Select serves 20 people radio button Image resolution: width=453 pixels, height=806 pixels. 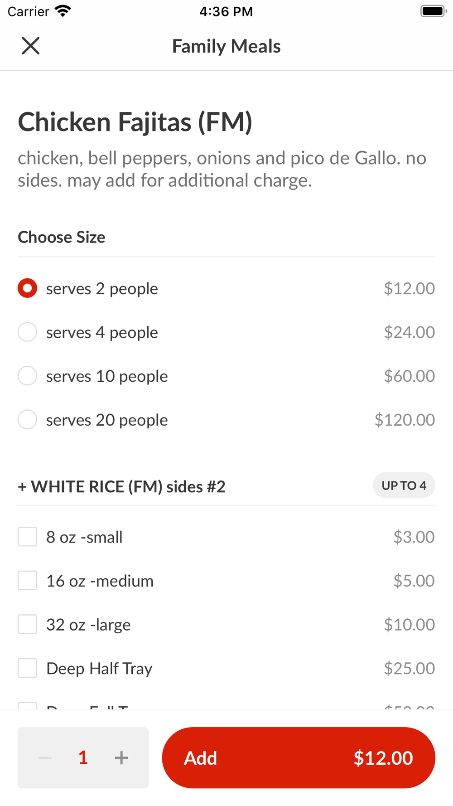(28, 420)
